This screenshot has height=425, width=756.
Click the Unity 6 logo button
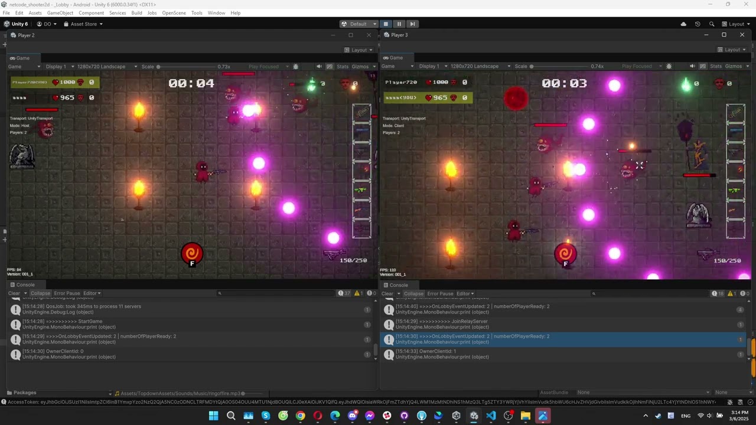(16, 24)
